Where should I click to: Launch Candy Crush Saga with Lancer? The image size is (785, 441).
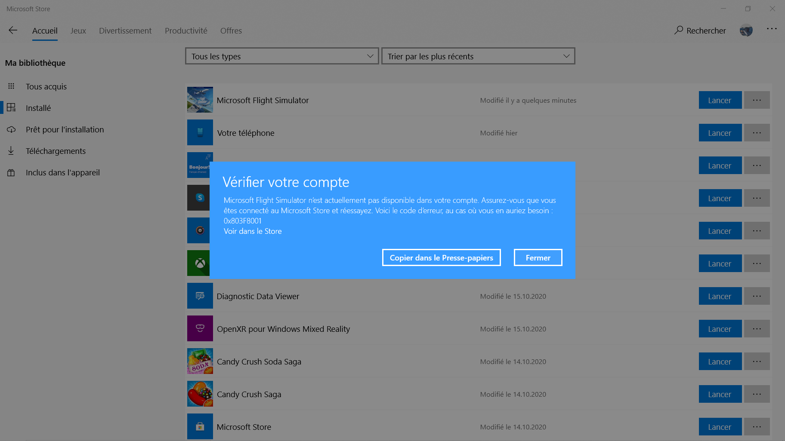720,394
